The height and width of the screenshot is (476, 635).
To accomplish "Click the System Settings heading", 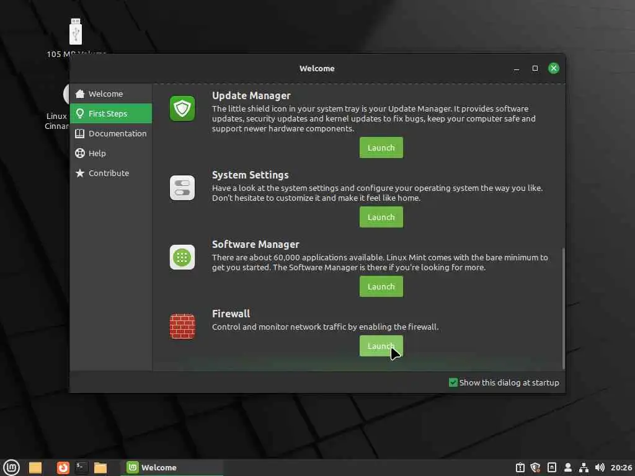I will click(x=251, y=175).
